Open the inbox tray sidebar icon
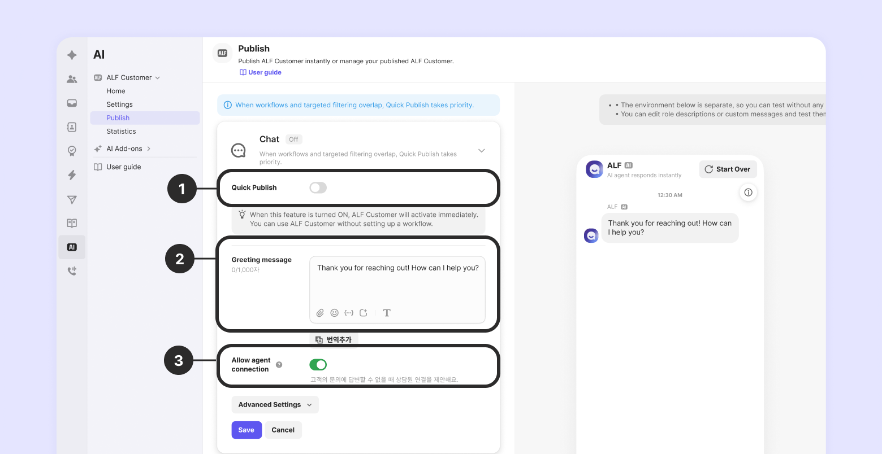The width and height of the screenshot is (882, 454). click(72, 103)
